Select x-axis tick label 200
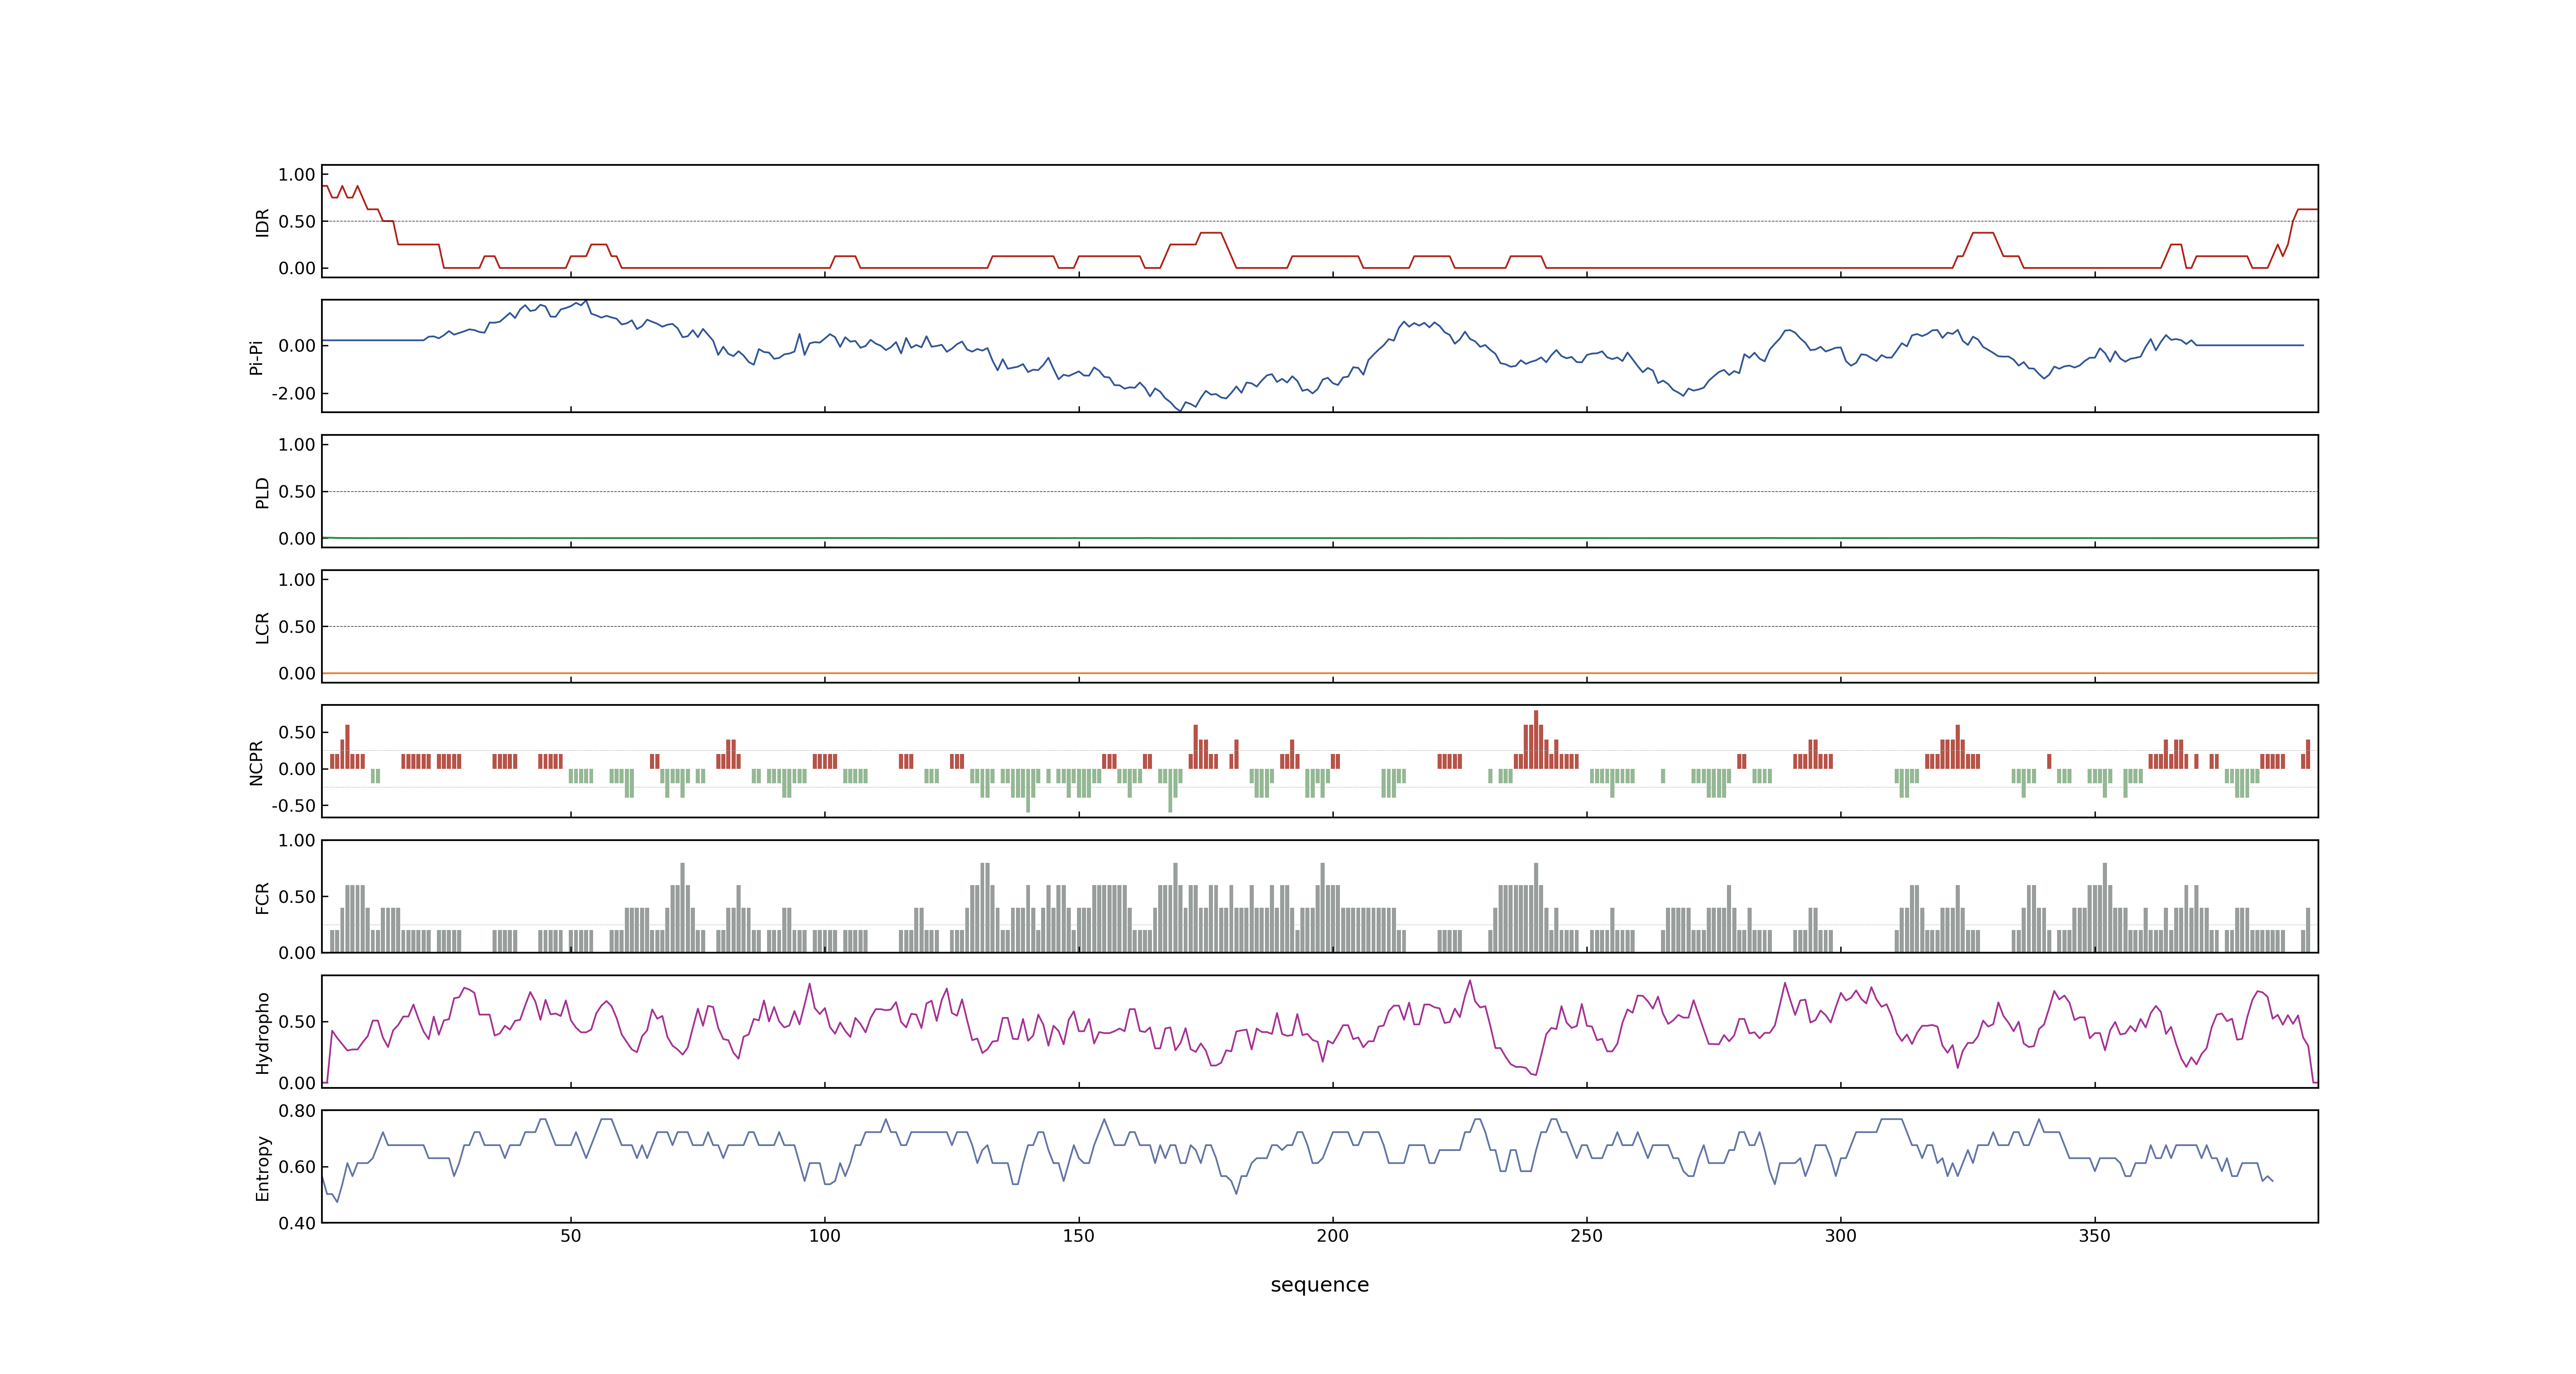Screen dimensions: 2576x1374 [x=1332, y=1236]
